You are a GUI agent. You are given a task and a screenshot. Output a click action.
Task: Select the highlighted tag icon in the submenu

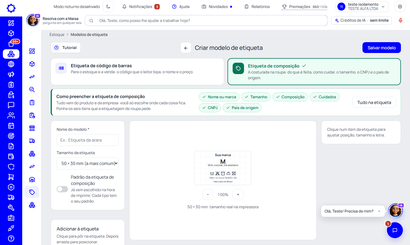[x=32, y=192]
